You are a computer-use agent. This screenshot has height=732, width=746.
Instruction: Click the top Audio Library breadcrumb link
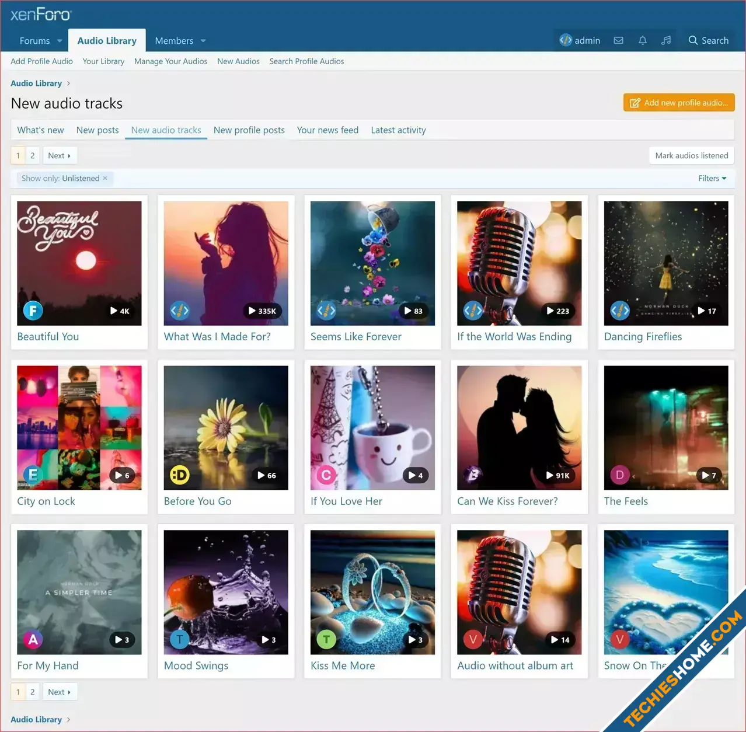tap(36, 83)
